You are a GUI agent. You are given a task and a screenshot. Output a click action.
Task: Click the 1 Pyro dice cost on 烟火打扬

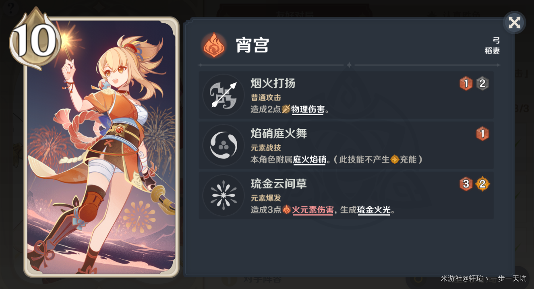point(466,83)
